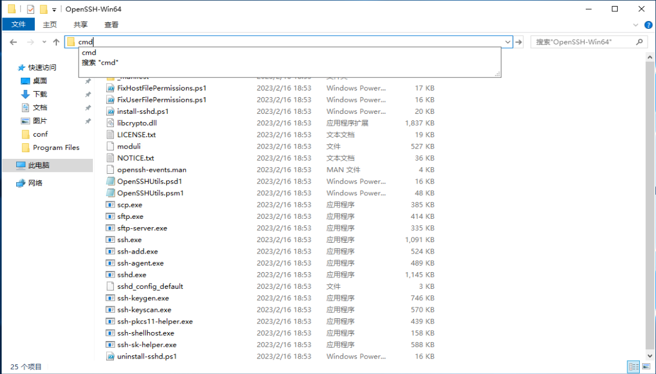Click the file list scrollbar up arrow
This screenshot has width=656, height=374.
point(650,58)
